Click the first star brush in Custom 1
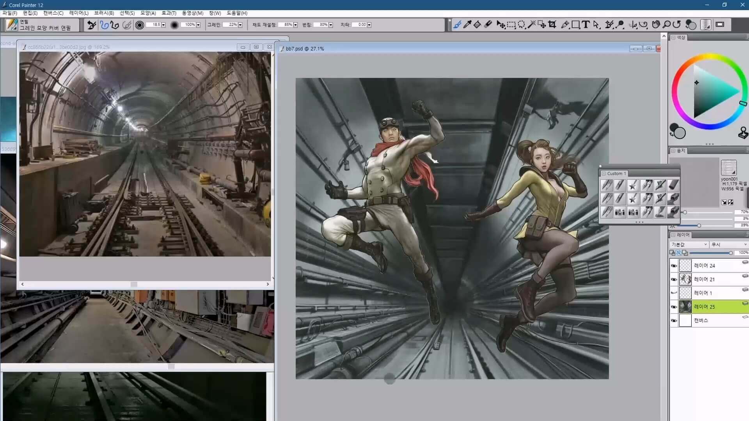Viewport: 749px width, 421px height. point(633,185)
